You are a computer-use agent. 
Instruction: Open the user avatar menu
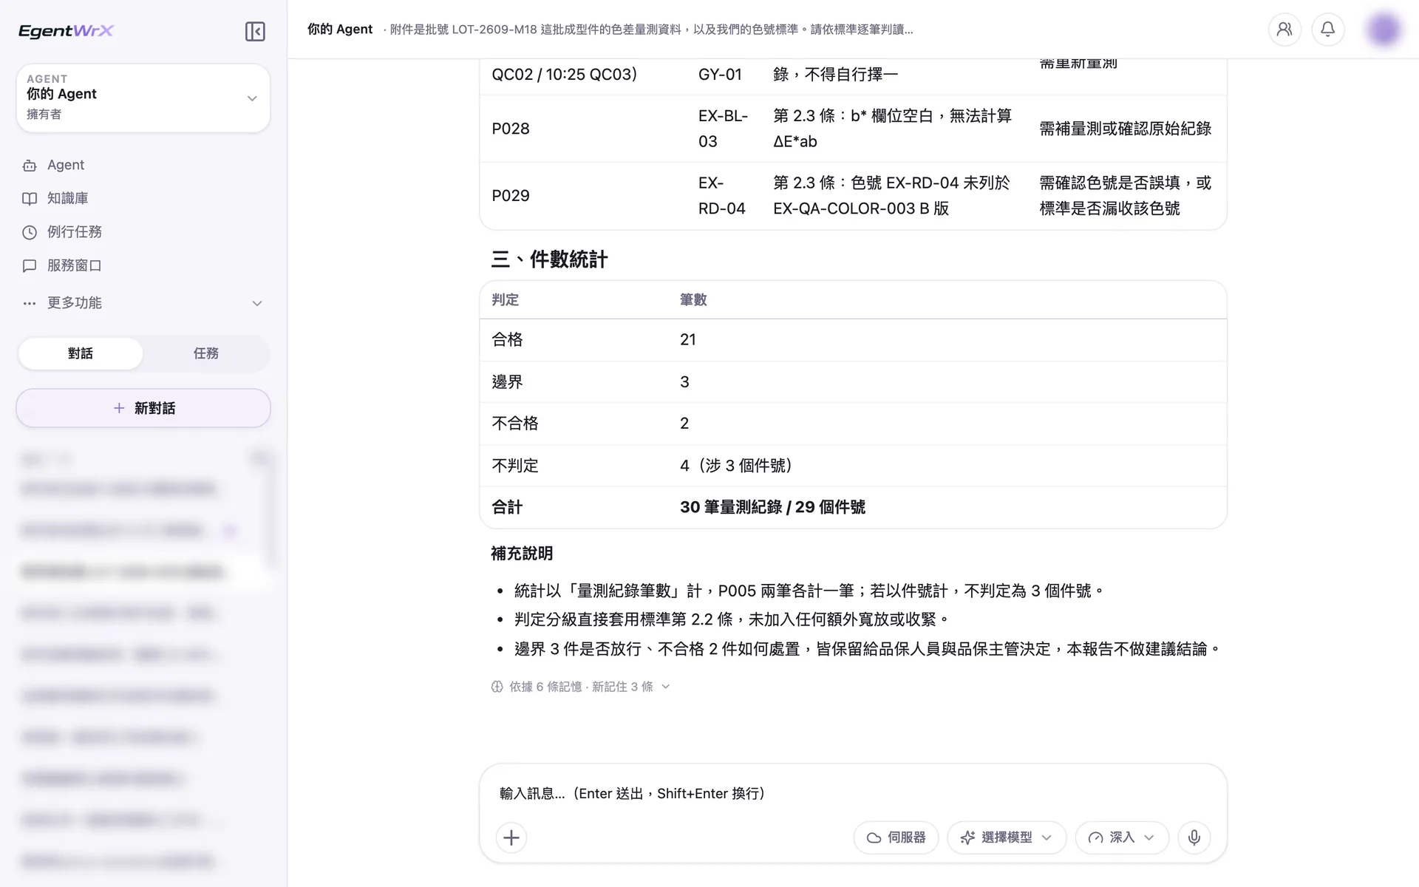tap(1384, 30)
